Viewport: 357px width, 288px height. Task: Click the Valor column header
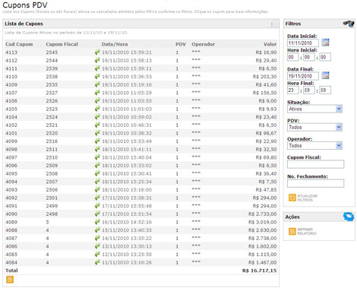click(x=270, y=44)
